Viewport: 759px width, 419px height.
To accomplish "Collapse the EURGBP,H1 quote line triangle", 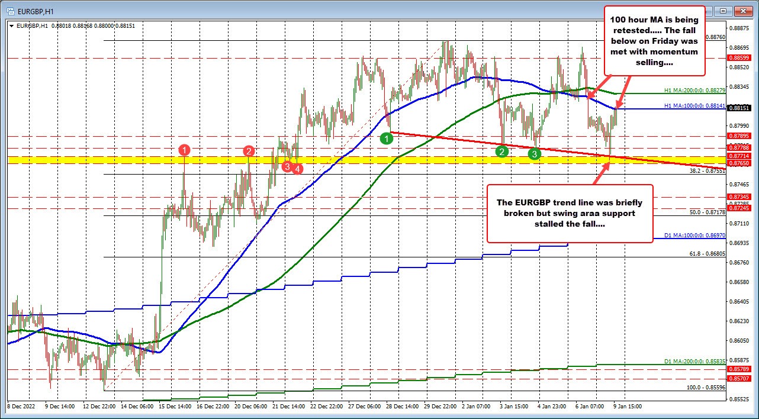I will coord(11,26).
